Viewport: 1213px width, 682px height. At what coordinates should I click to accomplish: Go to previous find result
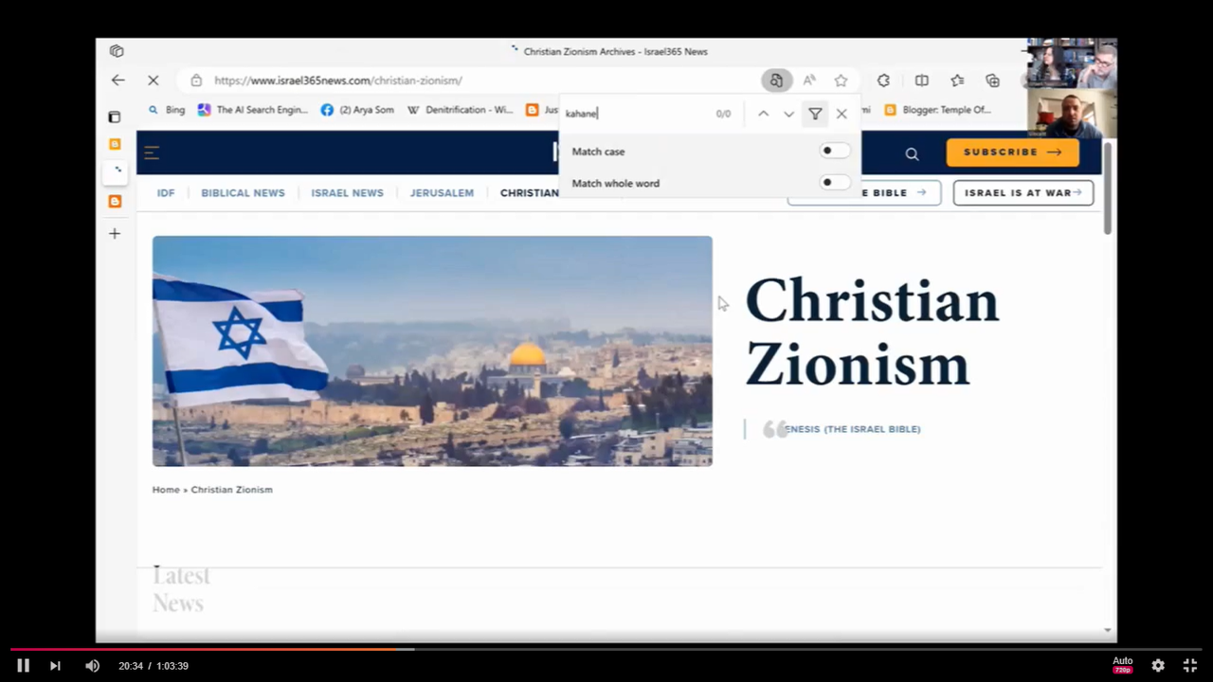click(763, 114)
